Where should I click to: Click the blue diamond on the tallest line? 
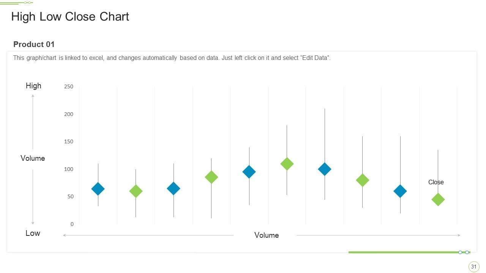point(324,169)
